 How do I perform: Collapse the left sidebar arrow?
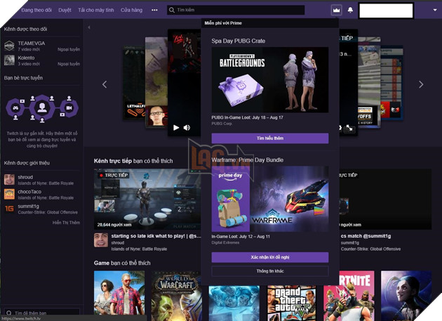pos(89,27)
